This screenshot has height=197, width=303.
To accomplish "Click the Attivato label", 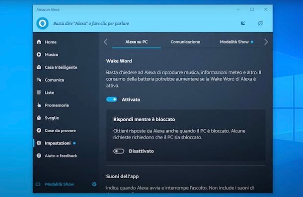I will point(131,99).
